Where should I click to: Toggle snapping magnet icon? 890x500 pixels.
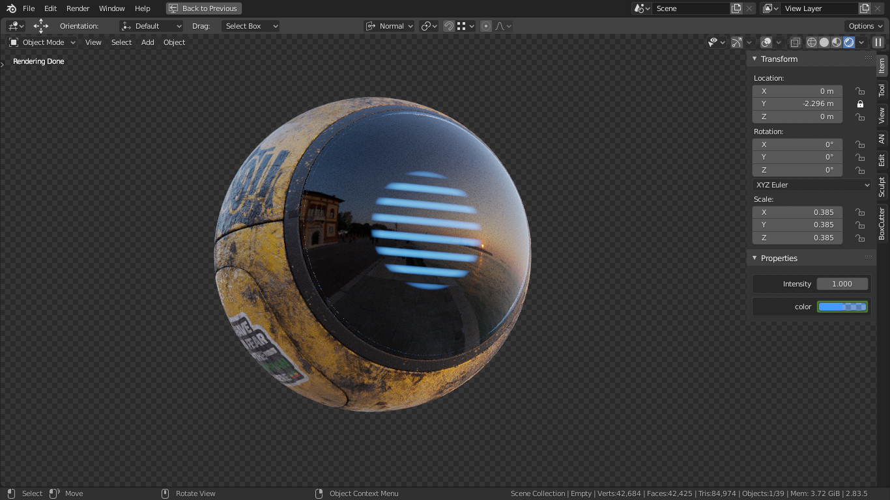point(449,26)
